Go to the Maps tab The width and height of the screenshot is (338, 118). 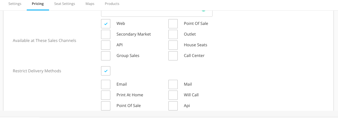tap(90, 4)
